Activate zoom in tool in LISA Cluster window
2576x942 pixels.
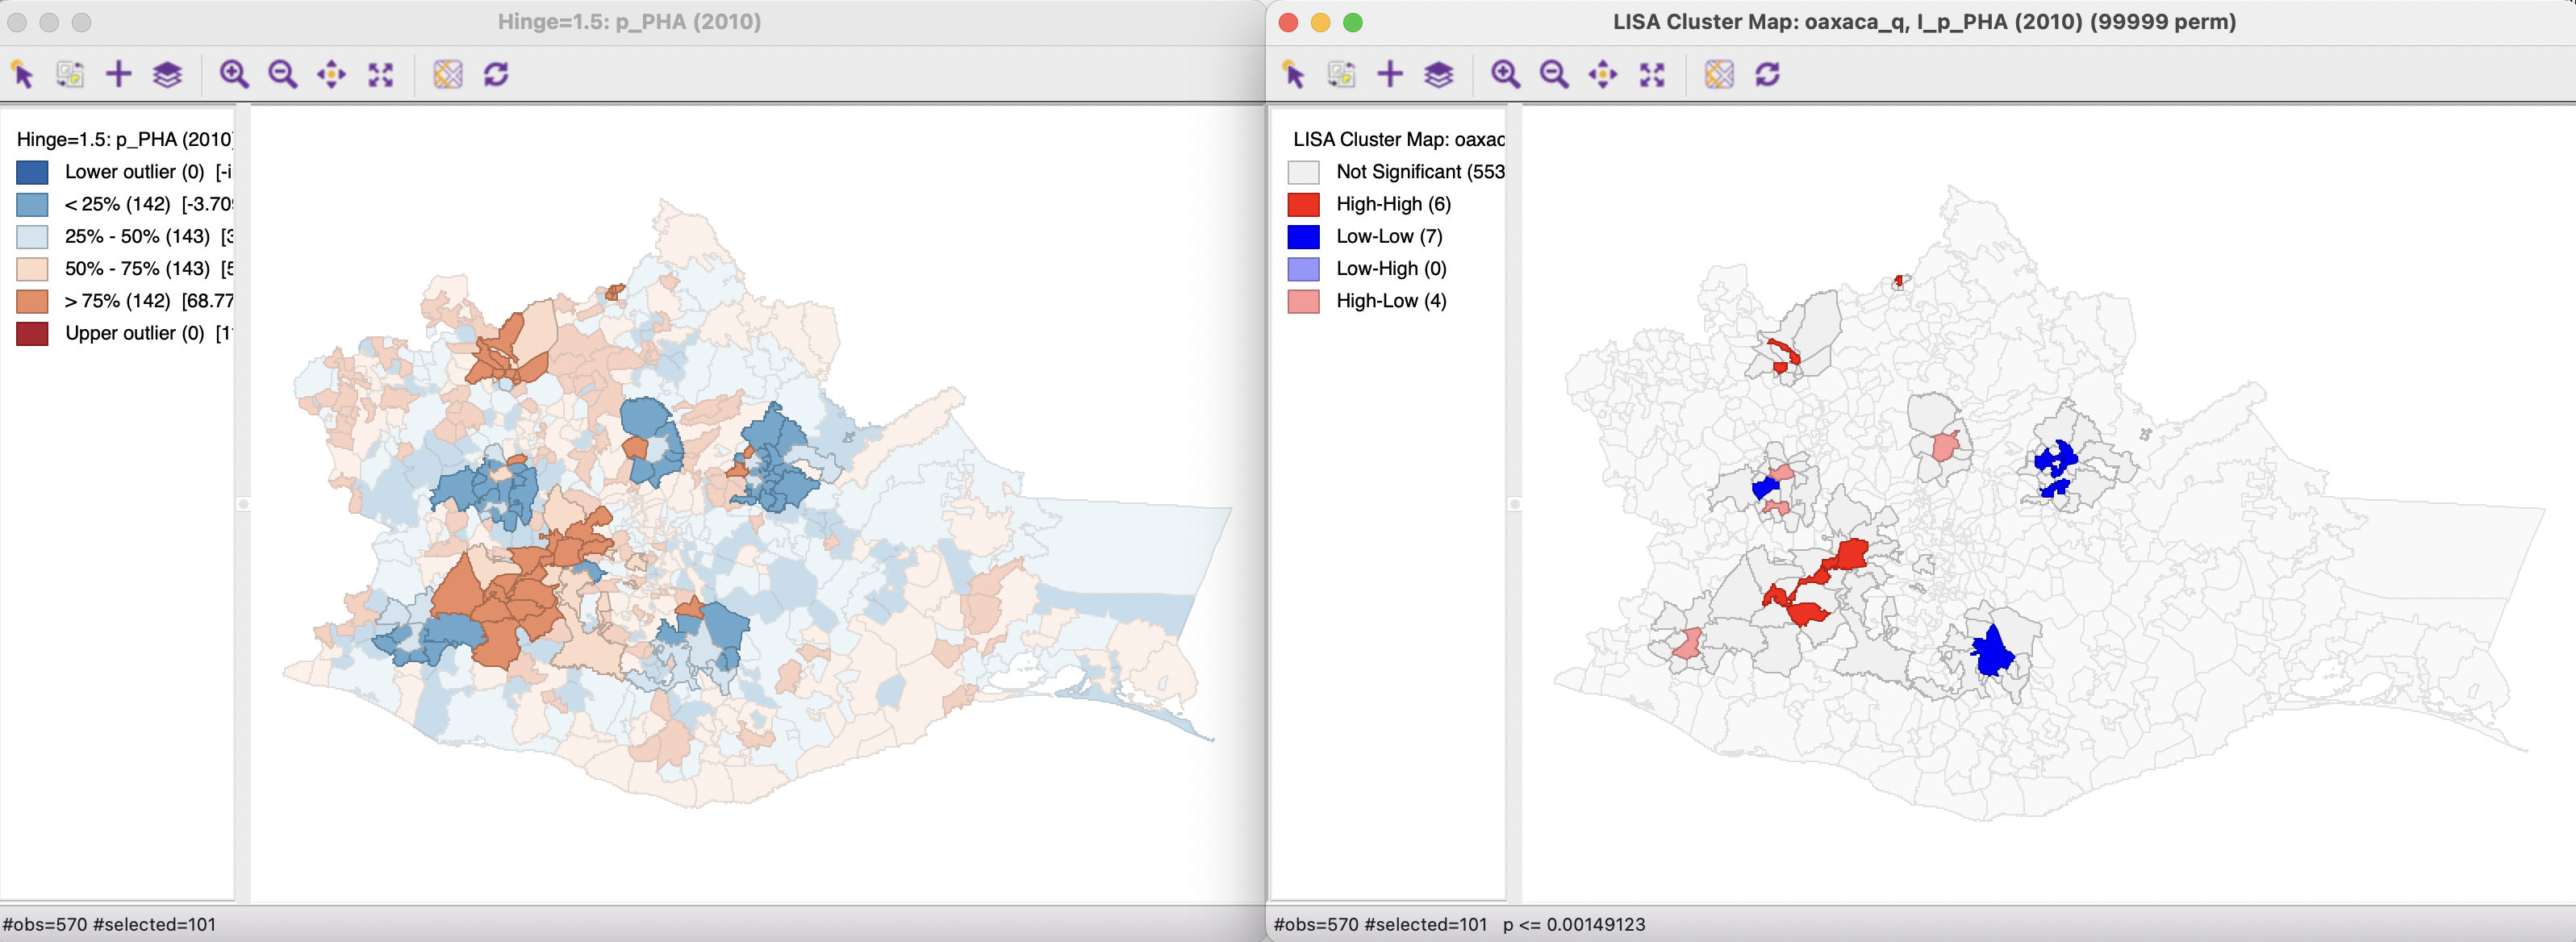tap(1505, 75)
